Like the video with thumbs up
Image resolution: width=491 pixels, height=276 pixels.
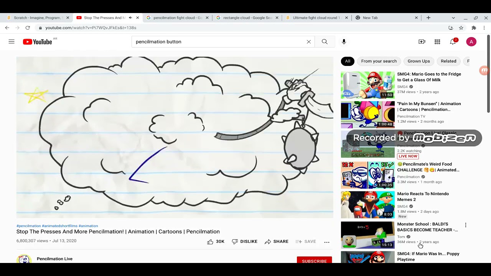(x=216, y=242)
